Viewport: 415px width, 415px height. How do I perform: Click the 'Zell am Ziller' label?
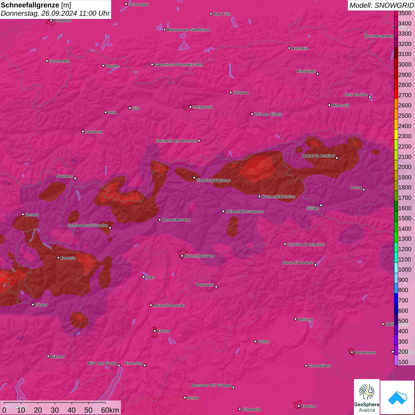click(267, 114)
